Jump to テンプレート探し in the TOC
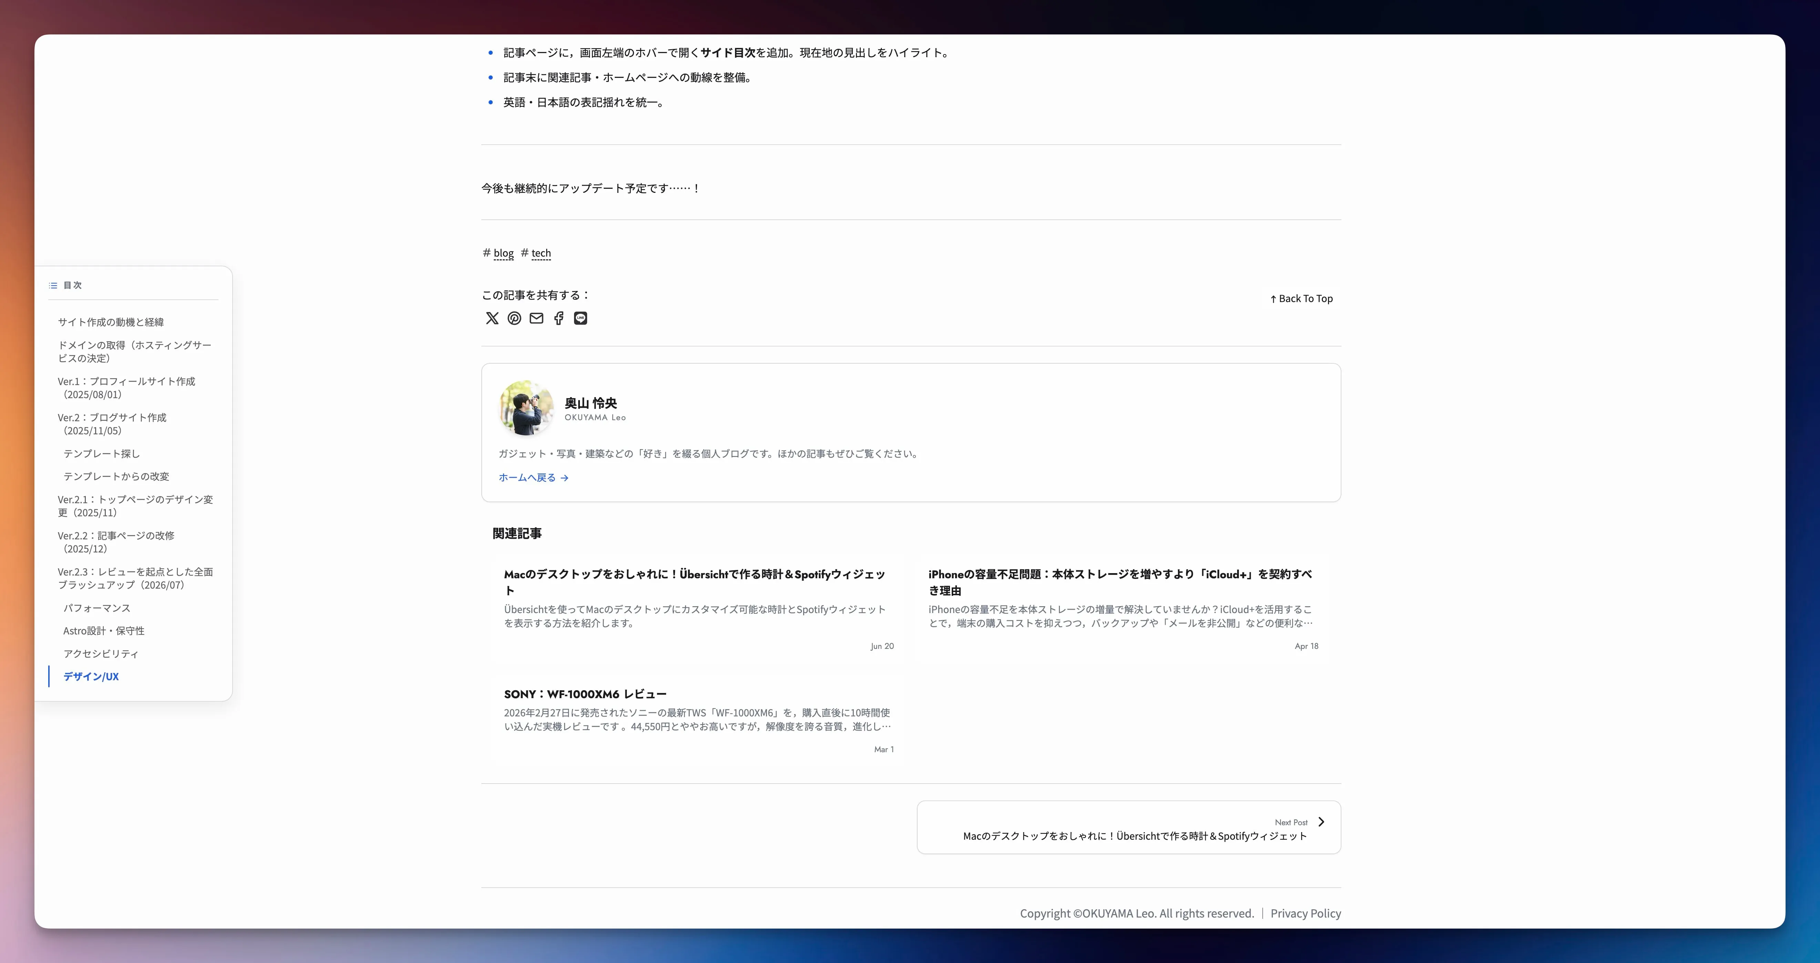The image size is (1820, 963). tap(102, 453)
